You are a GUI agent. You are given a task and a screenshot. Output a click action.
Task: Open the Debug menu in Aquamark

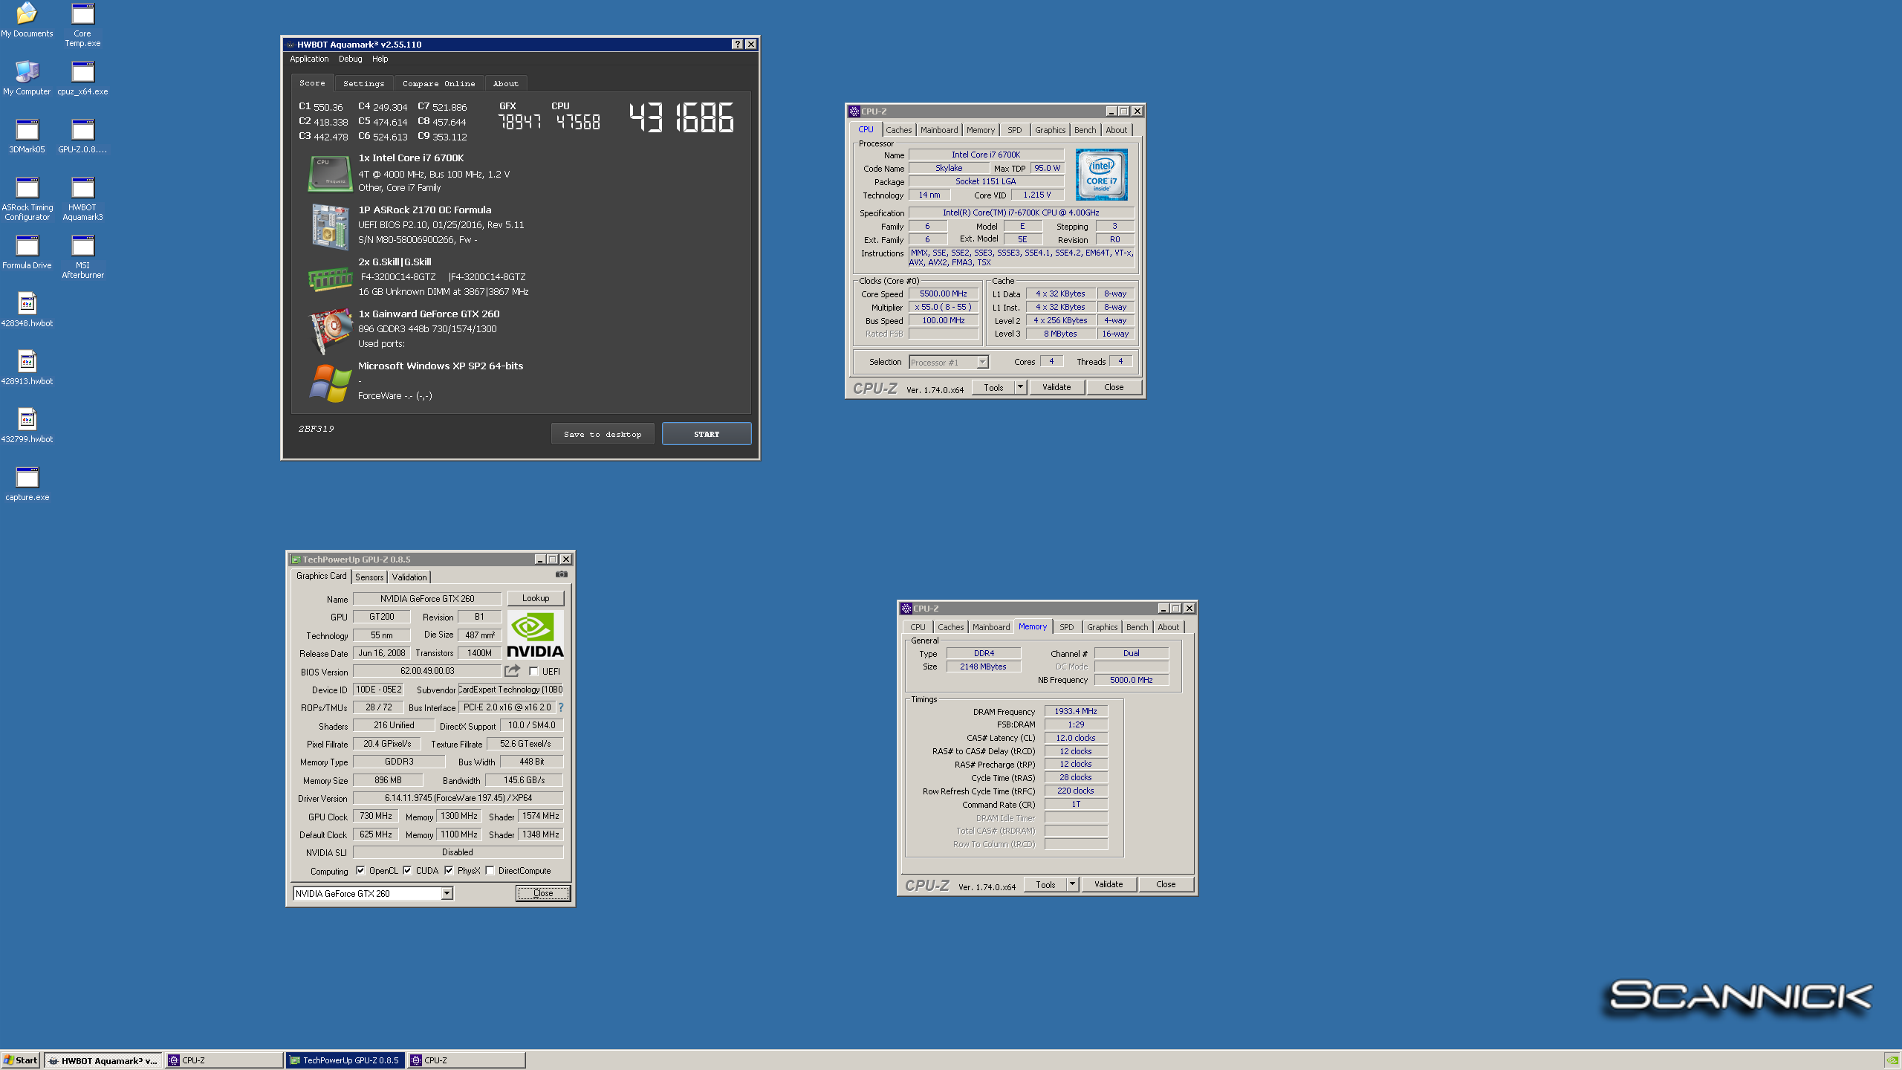(x=351, y=59)
